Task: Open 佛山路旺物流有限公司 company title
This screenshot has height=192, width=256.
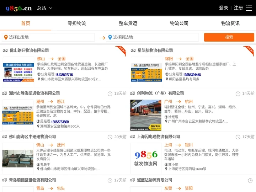Action: point(29,50)
